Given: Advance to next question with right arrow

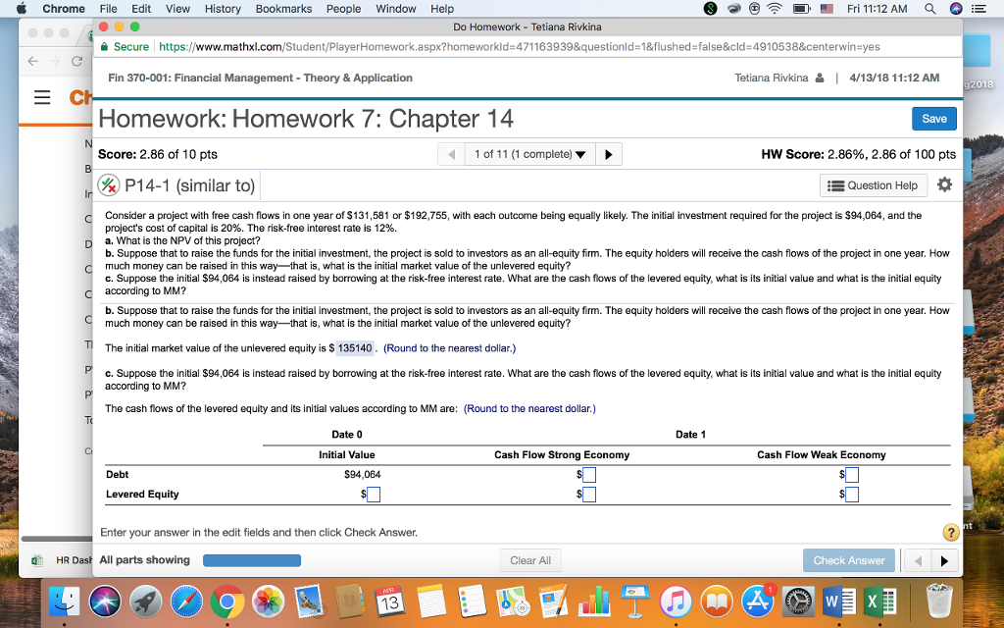Looking at the screenshot, I should (x=607, y=153).
